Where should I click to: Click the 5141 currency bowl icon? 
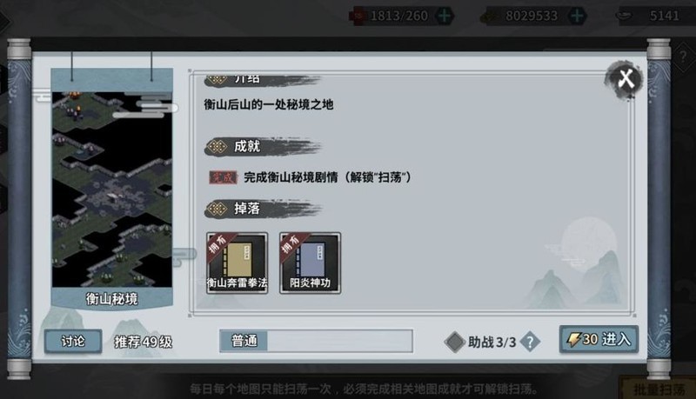point(624,16)
